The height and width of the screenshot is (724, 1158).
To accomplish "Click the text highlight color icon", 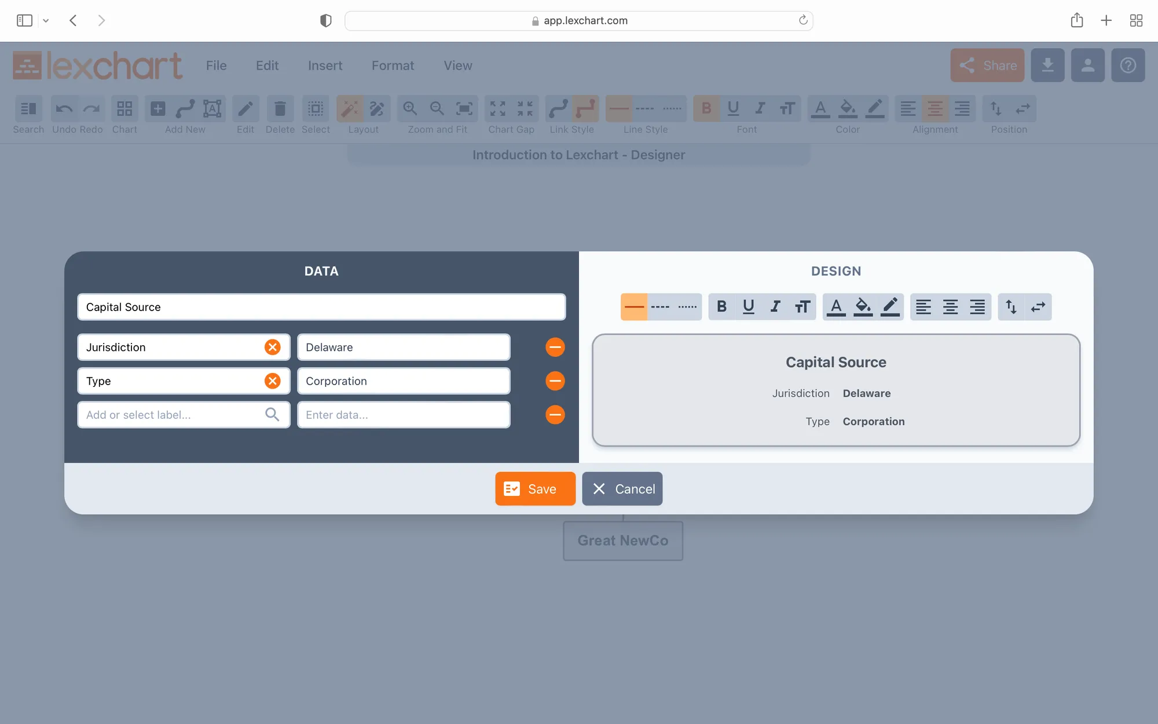I will click(x=862, y=307).
